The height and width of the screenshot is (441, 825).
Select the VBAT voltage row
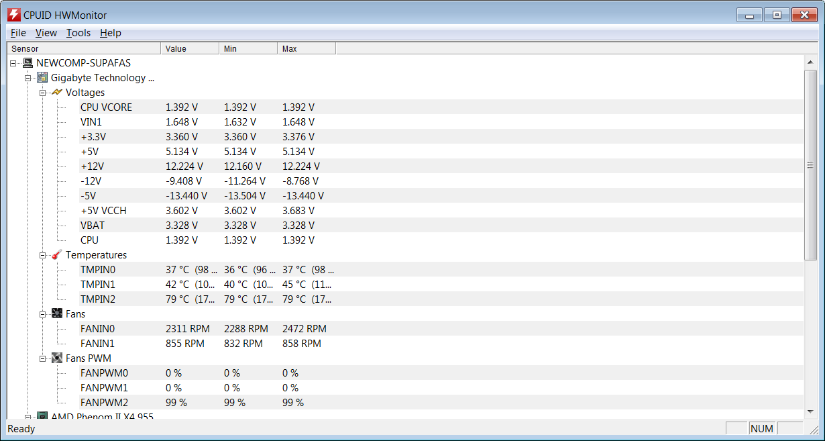441,226
